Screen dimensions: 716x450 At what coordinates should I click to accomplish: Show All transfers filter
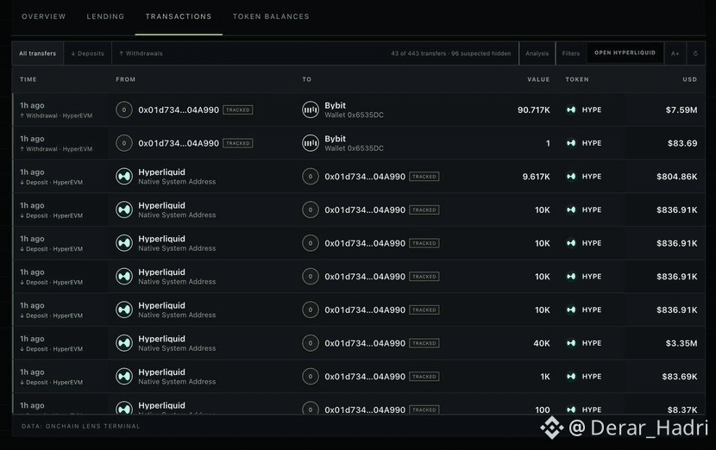click(37, 53)
